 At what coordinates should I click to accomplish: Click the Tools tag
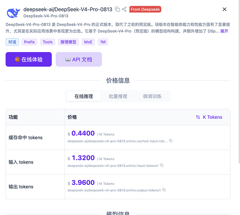click(x=48, y=42)
